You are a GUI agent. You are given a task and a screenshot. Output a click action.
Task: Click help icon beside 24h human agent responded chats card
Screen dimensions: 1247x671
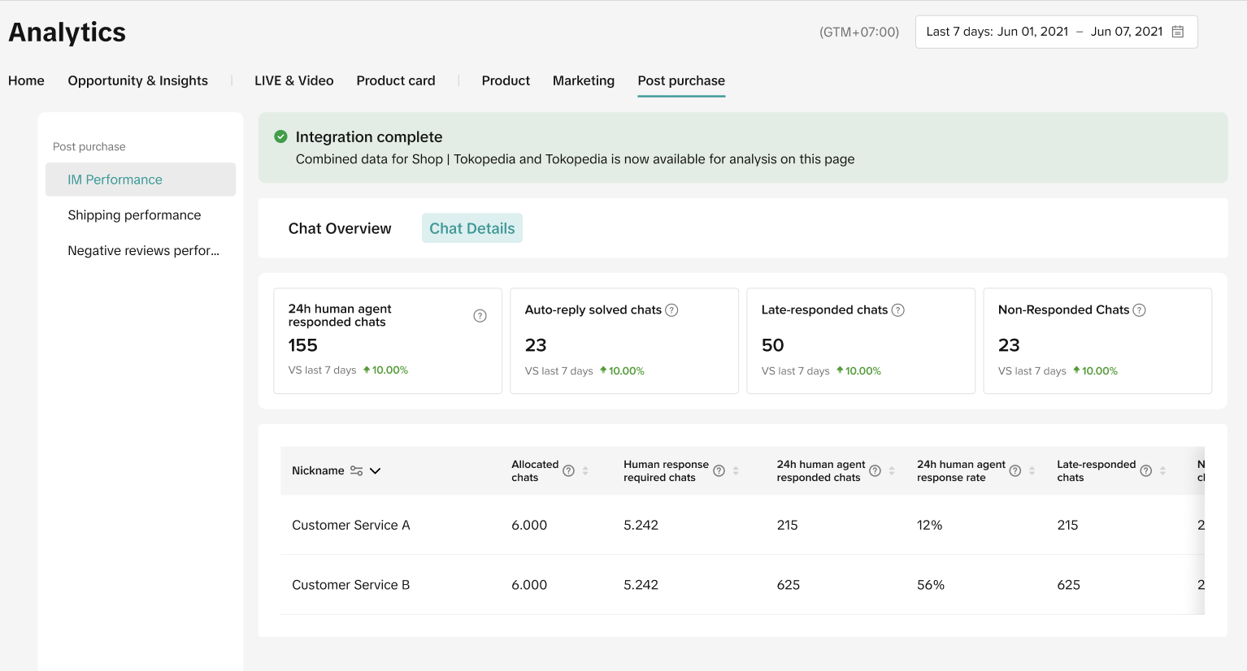[480, 316]
